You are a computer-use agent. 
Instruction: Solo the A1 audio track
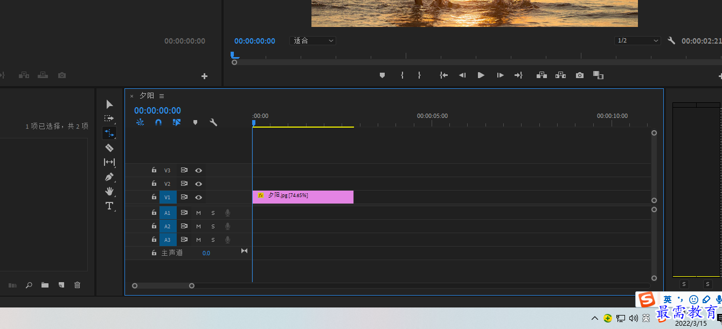pyautogui.click(x=213, y=213)
